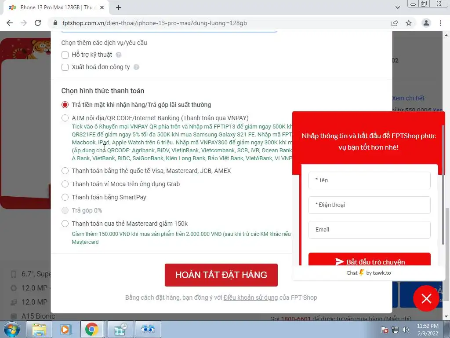This screenshot has height=338, width=450.
Task: Click the clock showing 11:52 PM
Action: tap(428, 330)
